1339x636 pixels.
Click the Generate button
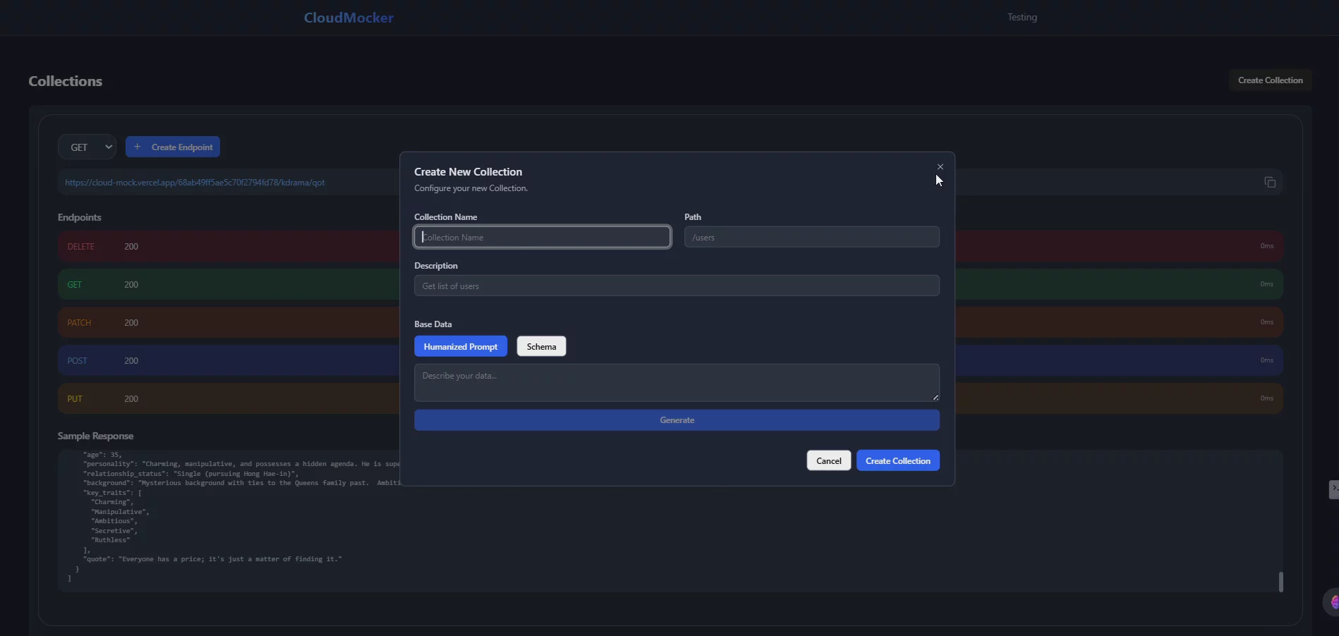(x=677, y=420)
